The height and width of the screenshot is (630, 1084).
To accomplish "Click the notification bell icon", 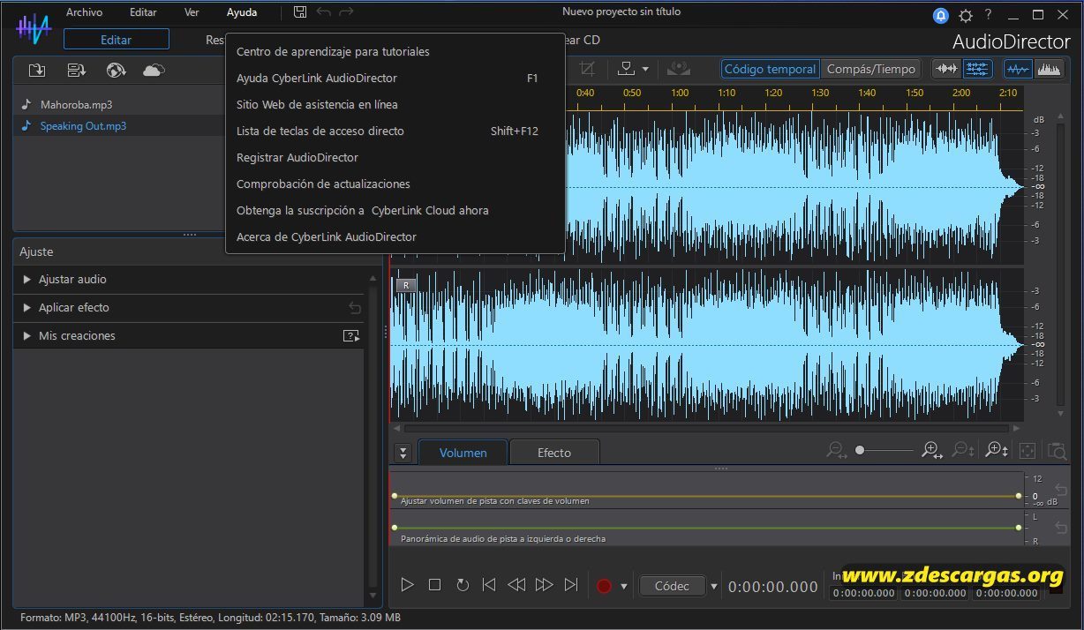I will point(941,15).
